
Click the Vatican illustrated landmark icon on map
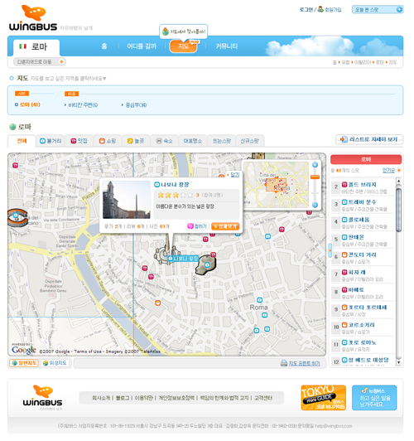(x=17, y=217)
